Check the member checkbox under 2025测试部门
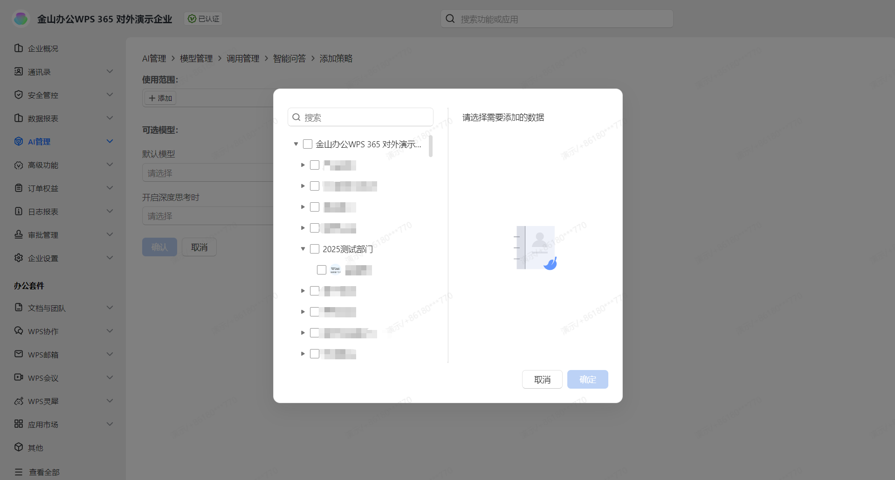Screen dimensions: 895x480 coord(322,270)
